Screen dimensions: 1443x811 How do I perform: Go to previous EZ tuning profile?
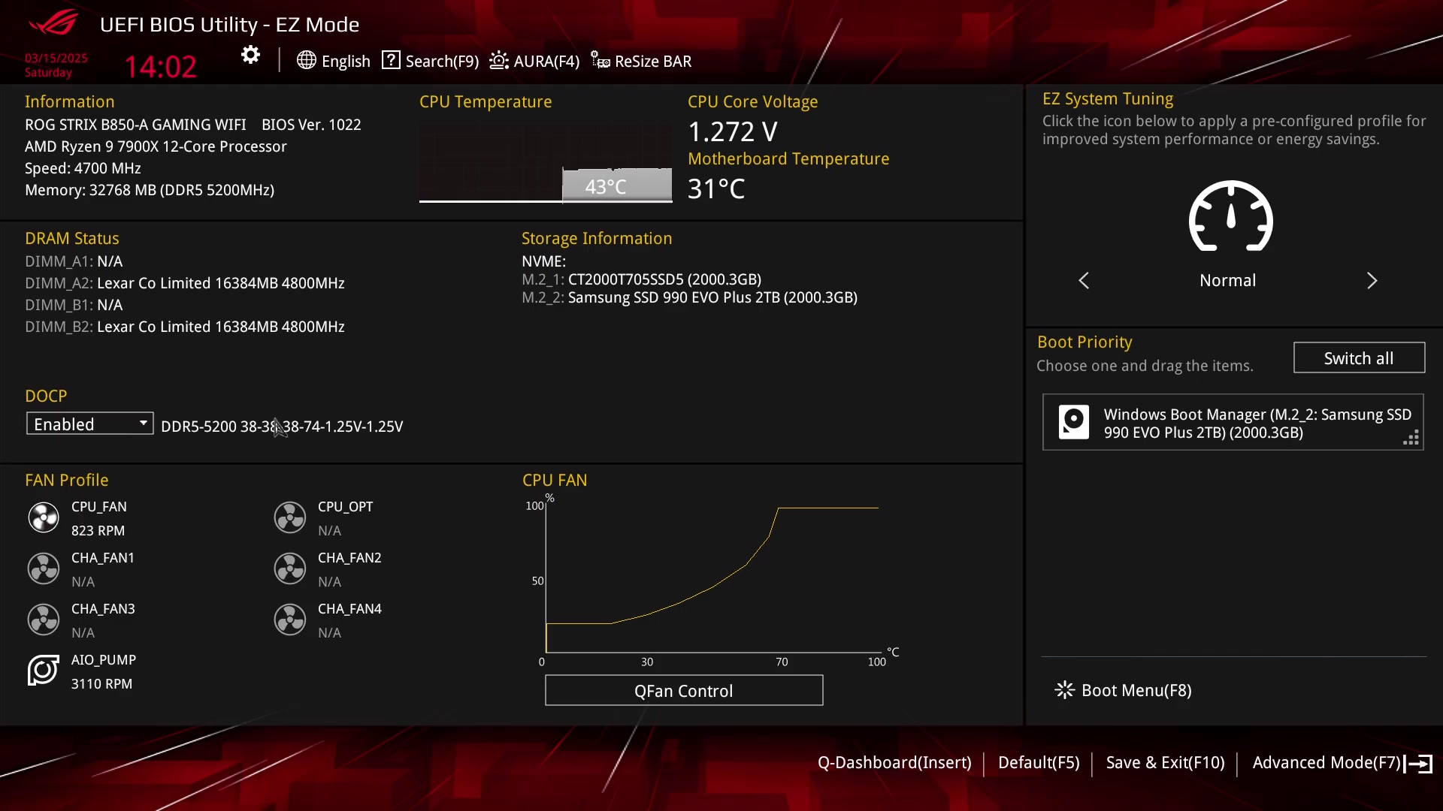[1083, 280]
